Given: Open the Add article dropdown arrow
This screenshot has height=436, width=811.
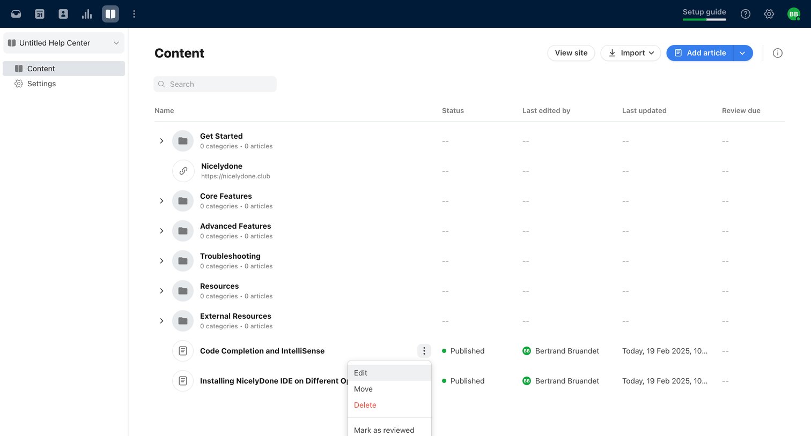Looking at the screenshot, I should click(x=743, y=53).
